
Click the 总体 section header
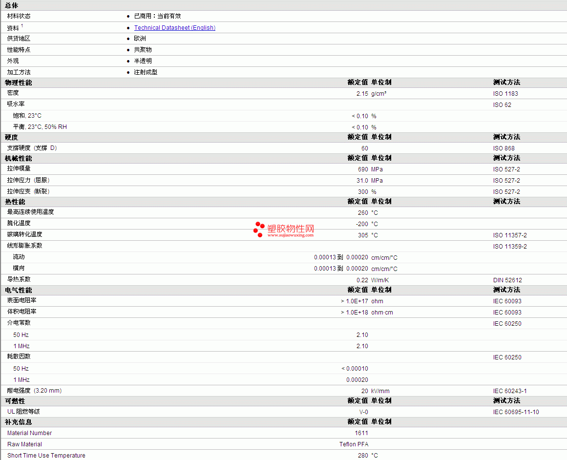[11, 6]
